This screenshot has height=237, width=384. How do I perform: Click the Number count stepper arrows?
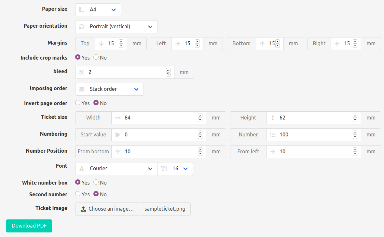point(355,135)
